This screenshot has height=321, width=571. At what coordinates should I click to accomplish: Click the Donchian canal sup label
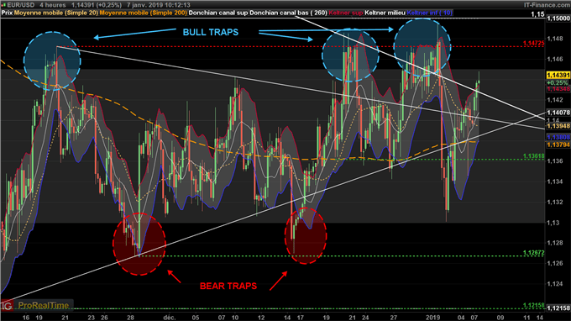pyautogui.click(x=218, y=13)
